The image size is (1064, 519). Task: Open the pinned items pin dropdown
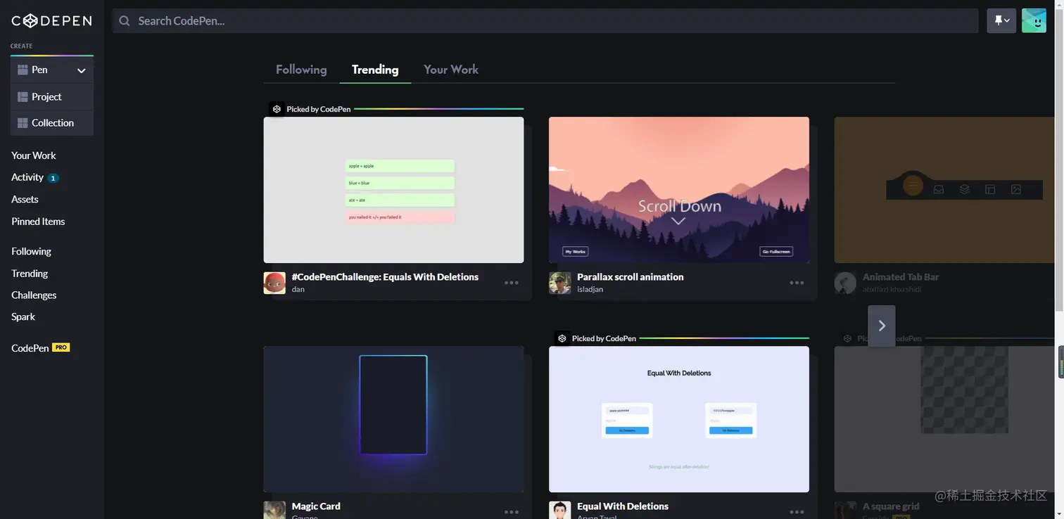click(x=1001, y=21)
